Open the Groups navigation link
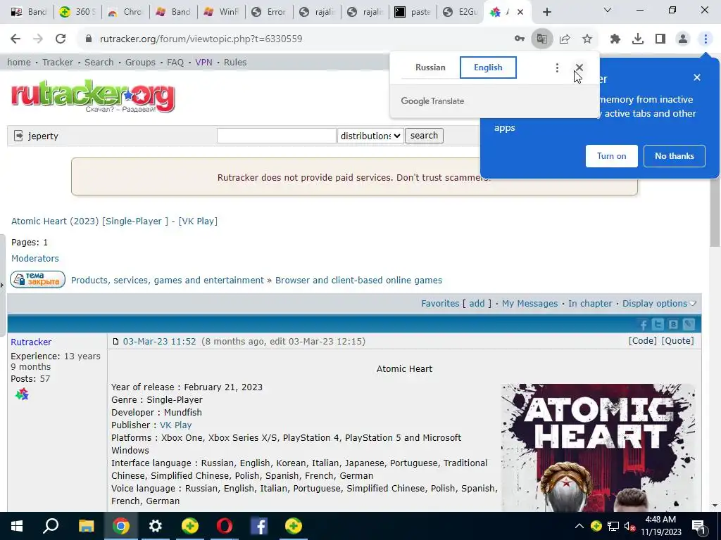 click(x=140, y=63)
